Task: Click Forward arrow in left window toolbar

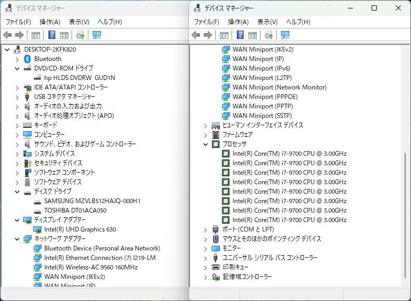Action: (x=19, y=35)
